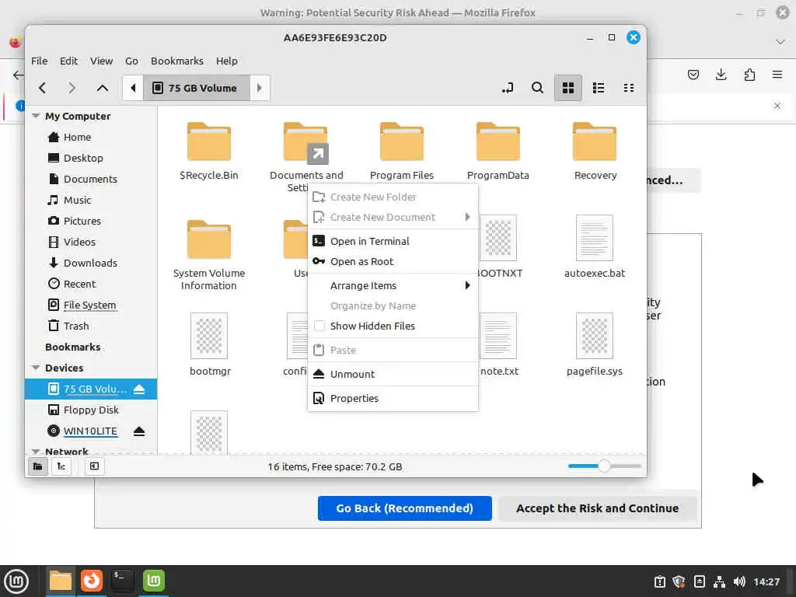Open Recent in the sidebar
This screenshot has width=796, height=597.
80,284
